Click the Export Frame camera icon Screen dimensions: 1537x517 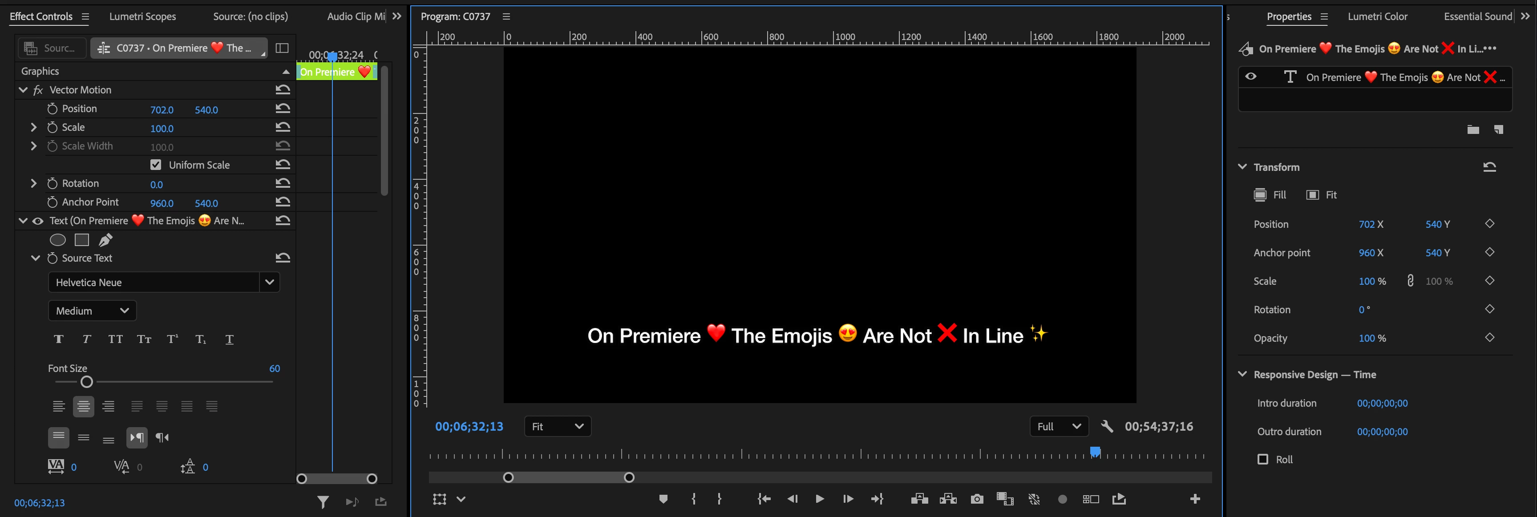(x=977, y=499)
